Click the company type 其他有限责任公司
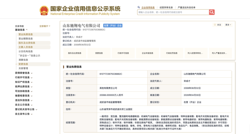The image size is (250, 134). (x=108, y=88)
